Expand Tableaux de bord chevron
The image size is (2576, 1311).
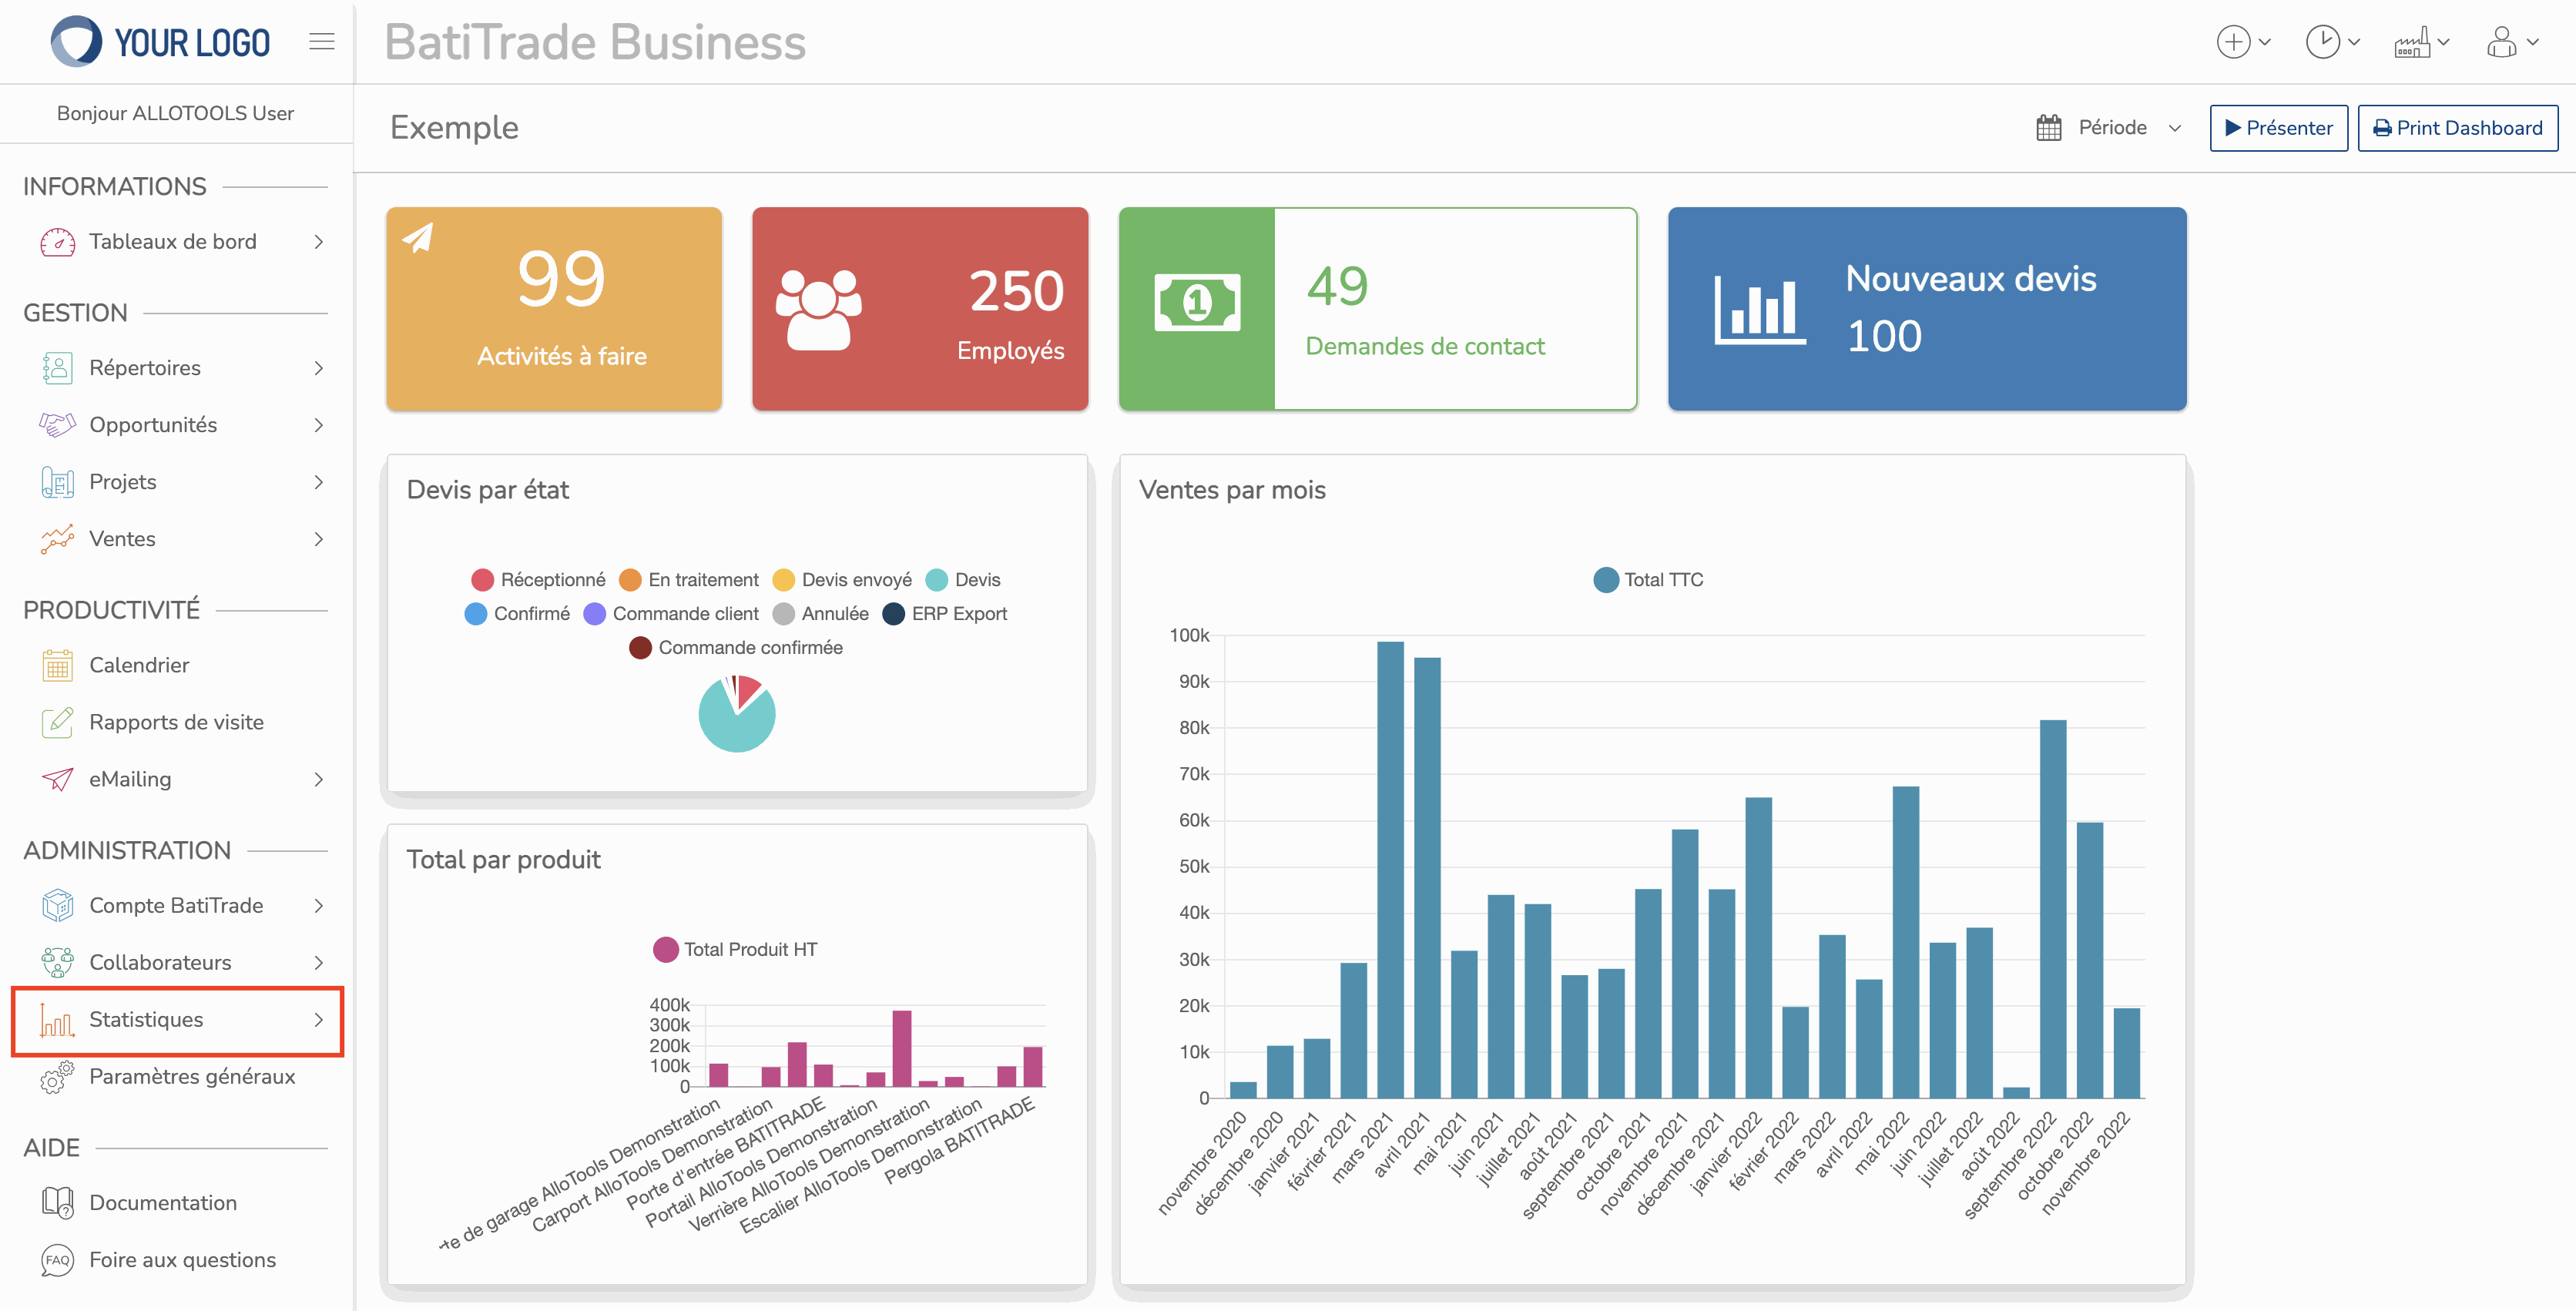tap(319, 242)
